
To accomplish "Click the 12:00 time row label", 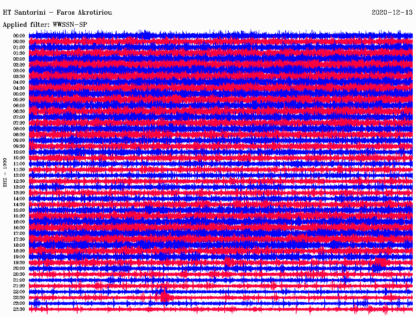I will pos(19,175).
